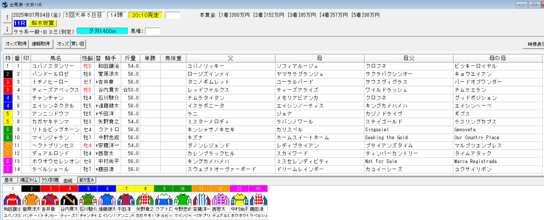The height and width of the screenshot is (220, 544).
Task: Select horse チャンチャン
Action: point(48,98)
